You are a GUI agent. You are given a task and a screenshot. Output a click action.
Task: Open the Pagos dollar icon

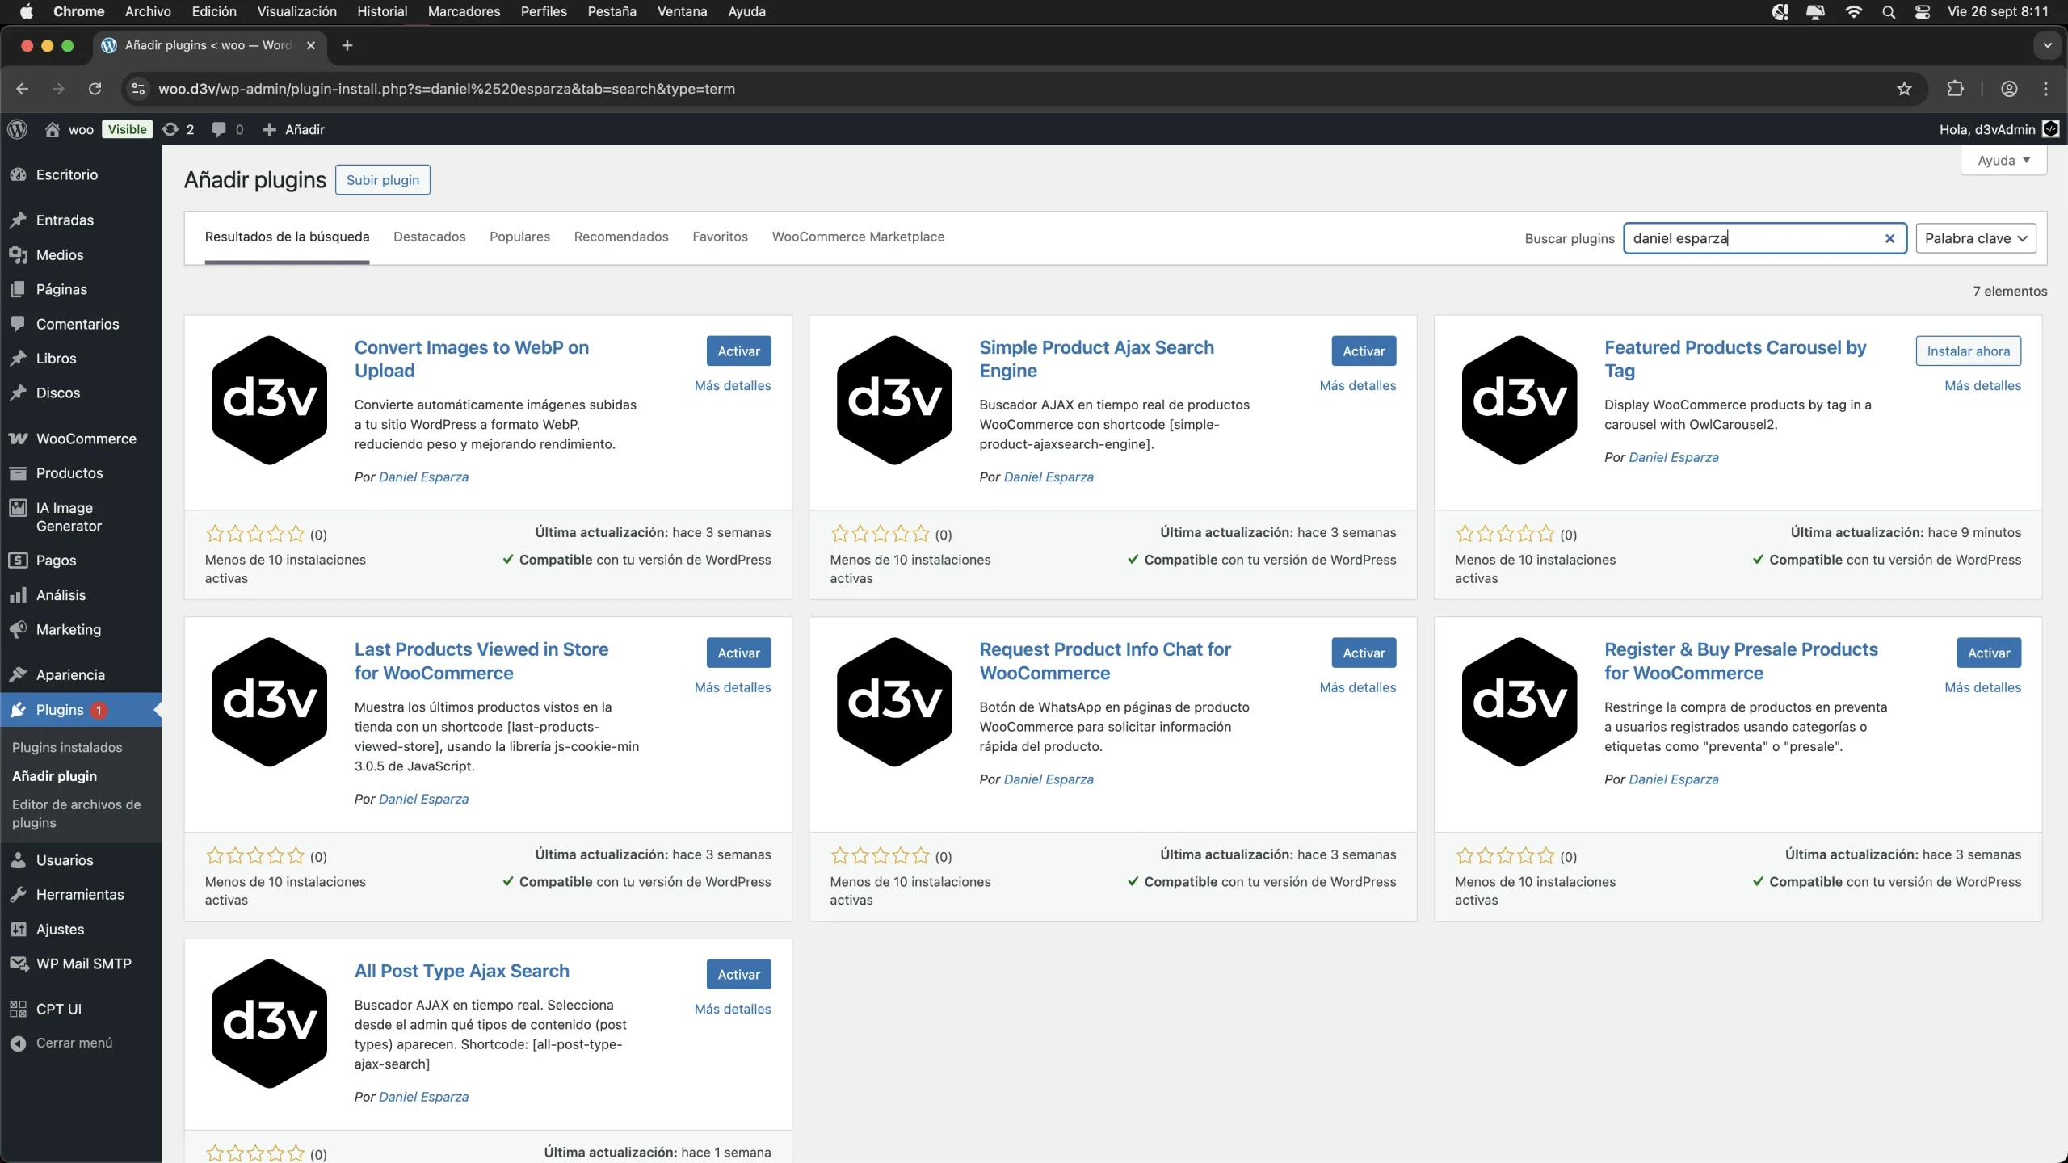click(18, 561)
